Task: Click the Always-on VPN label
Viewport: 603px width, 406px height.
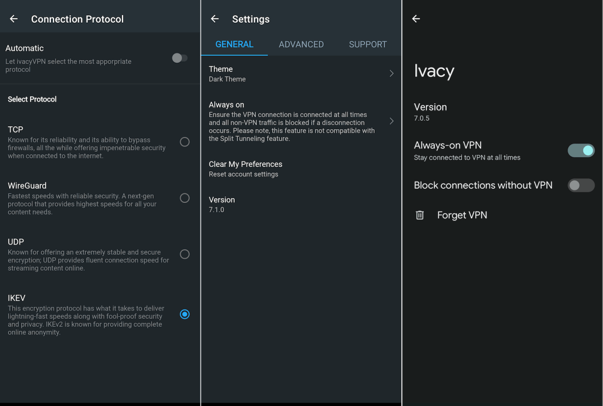Action: click(448, 145)
